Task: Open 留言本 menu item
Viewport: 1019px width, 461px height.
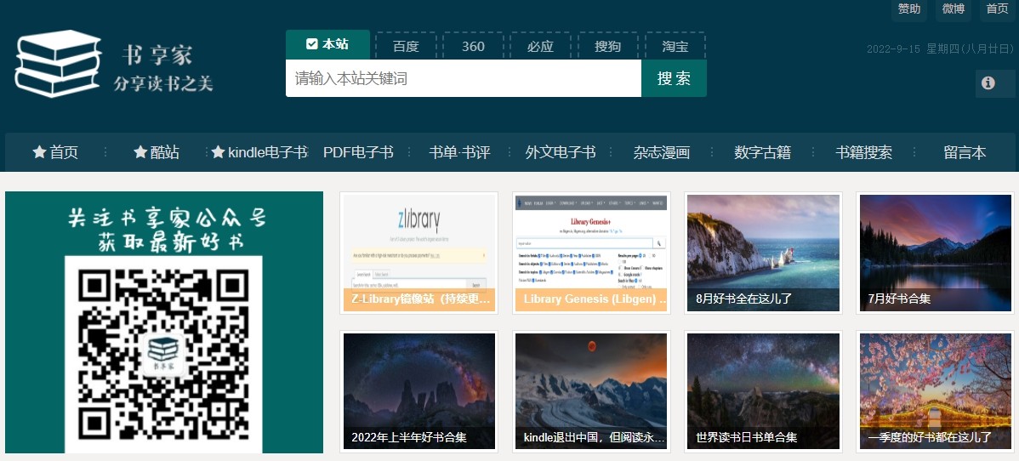Action: point(965,152)
